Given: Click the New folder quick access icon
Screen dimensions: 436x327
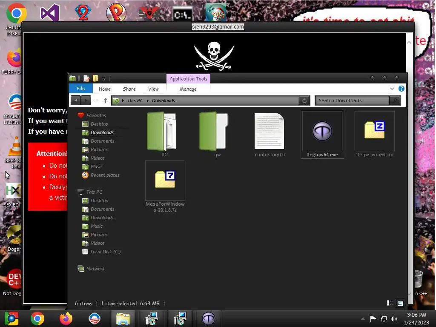Looking at the screenshot, I should tap(95, 78).
